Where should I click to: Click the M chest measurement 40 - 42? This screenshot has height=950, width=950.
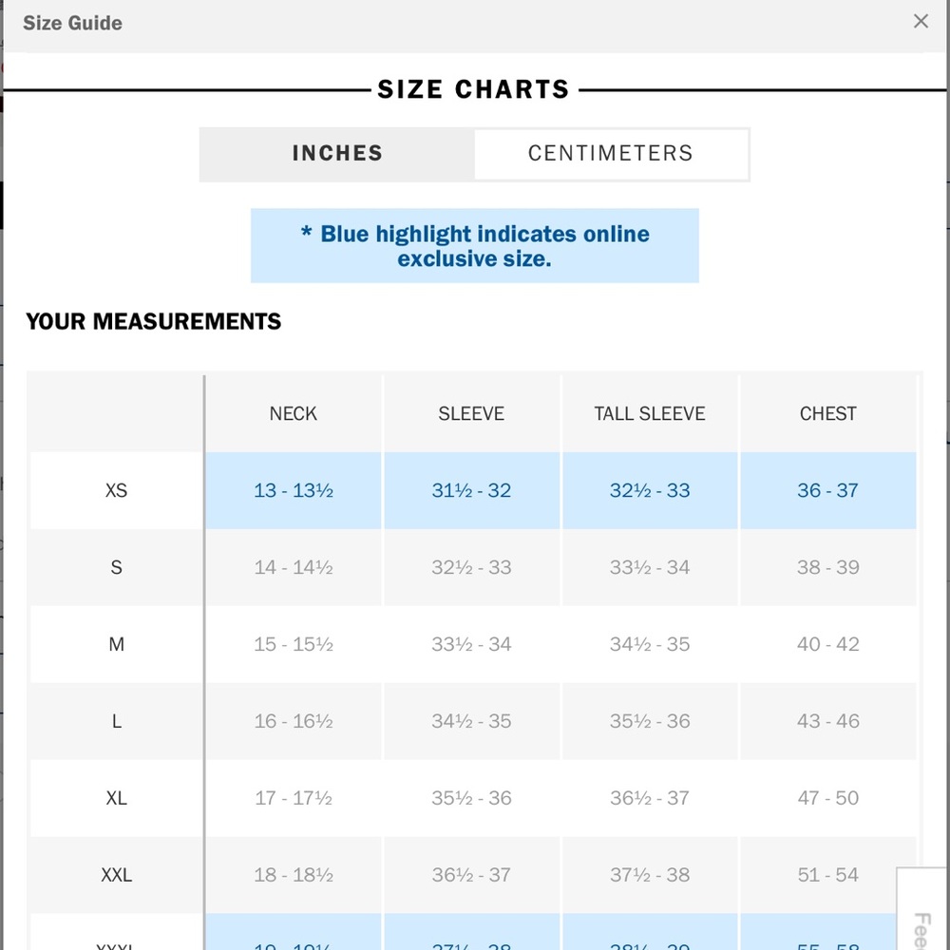827,645
